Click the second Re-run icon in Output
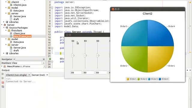 pos(3,78)
